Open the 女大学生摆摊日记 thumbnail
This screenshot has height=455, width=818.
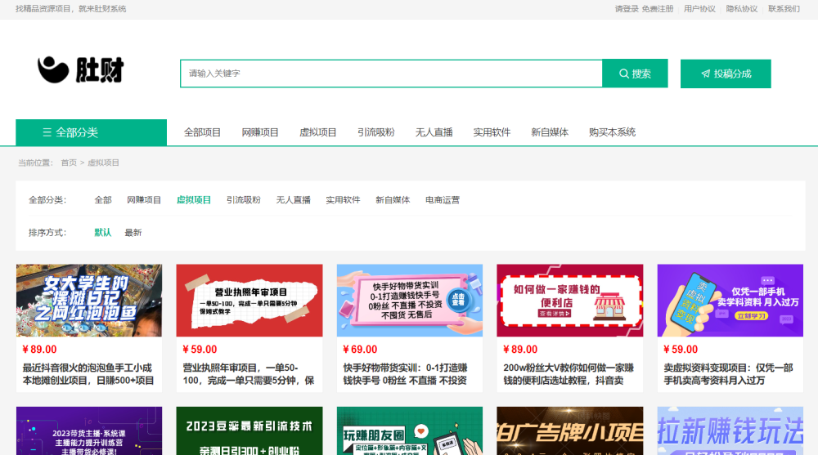(x=89, y=300)
